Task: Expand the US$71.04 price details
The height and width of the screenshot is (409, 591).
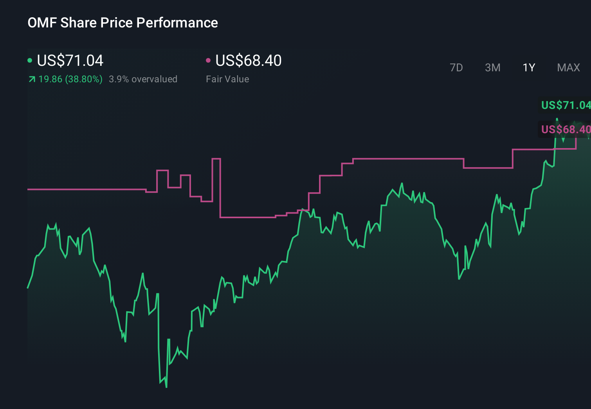Action: tap(70, 60)
